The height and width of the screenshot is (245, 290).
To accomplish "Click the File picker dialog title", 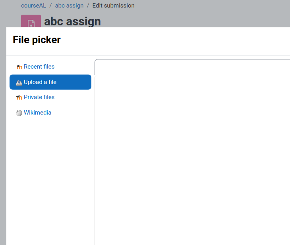I will point(37,40).
